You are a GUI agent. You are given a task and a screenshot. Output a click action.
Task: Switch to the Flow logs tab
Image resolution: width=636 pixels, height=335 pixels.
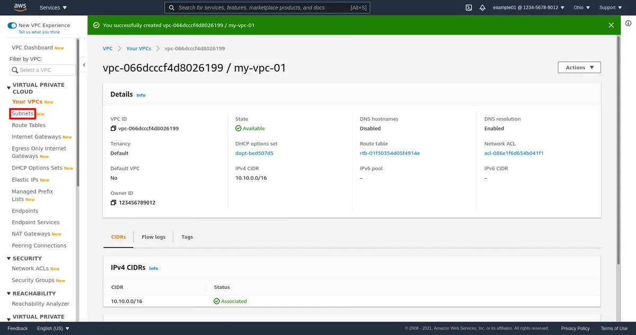point(153,237)
